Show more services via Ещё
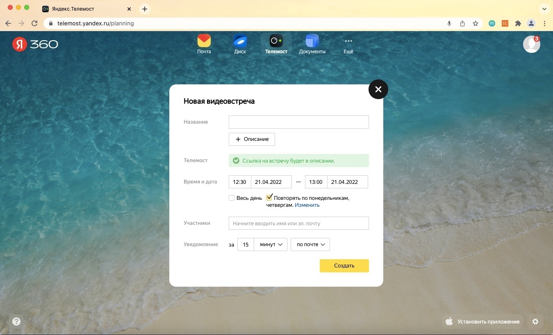Viewport: 553px width, 335px height. [348, 45]
